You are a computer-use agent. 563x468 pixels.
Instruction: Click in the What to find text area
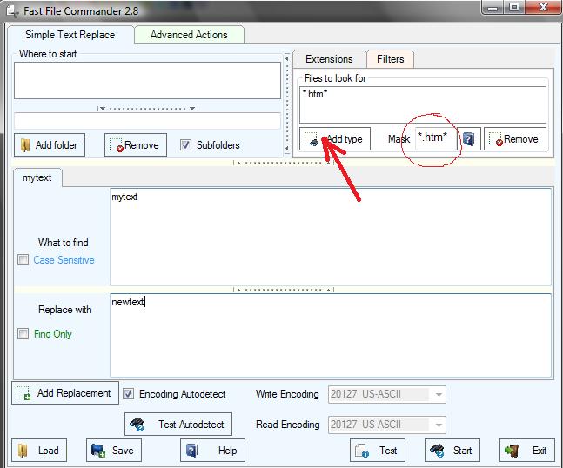click(331, 237)
